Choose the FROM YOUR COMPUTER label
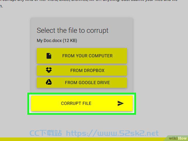188x141 pixels. pos(87,56)
